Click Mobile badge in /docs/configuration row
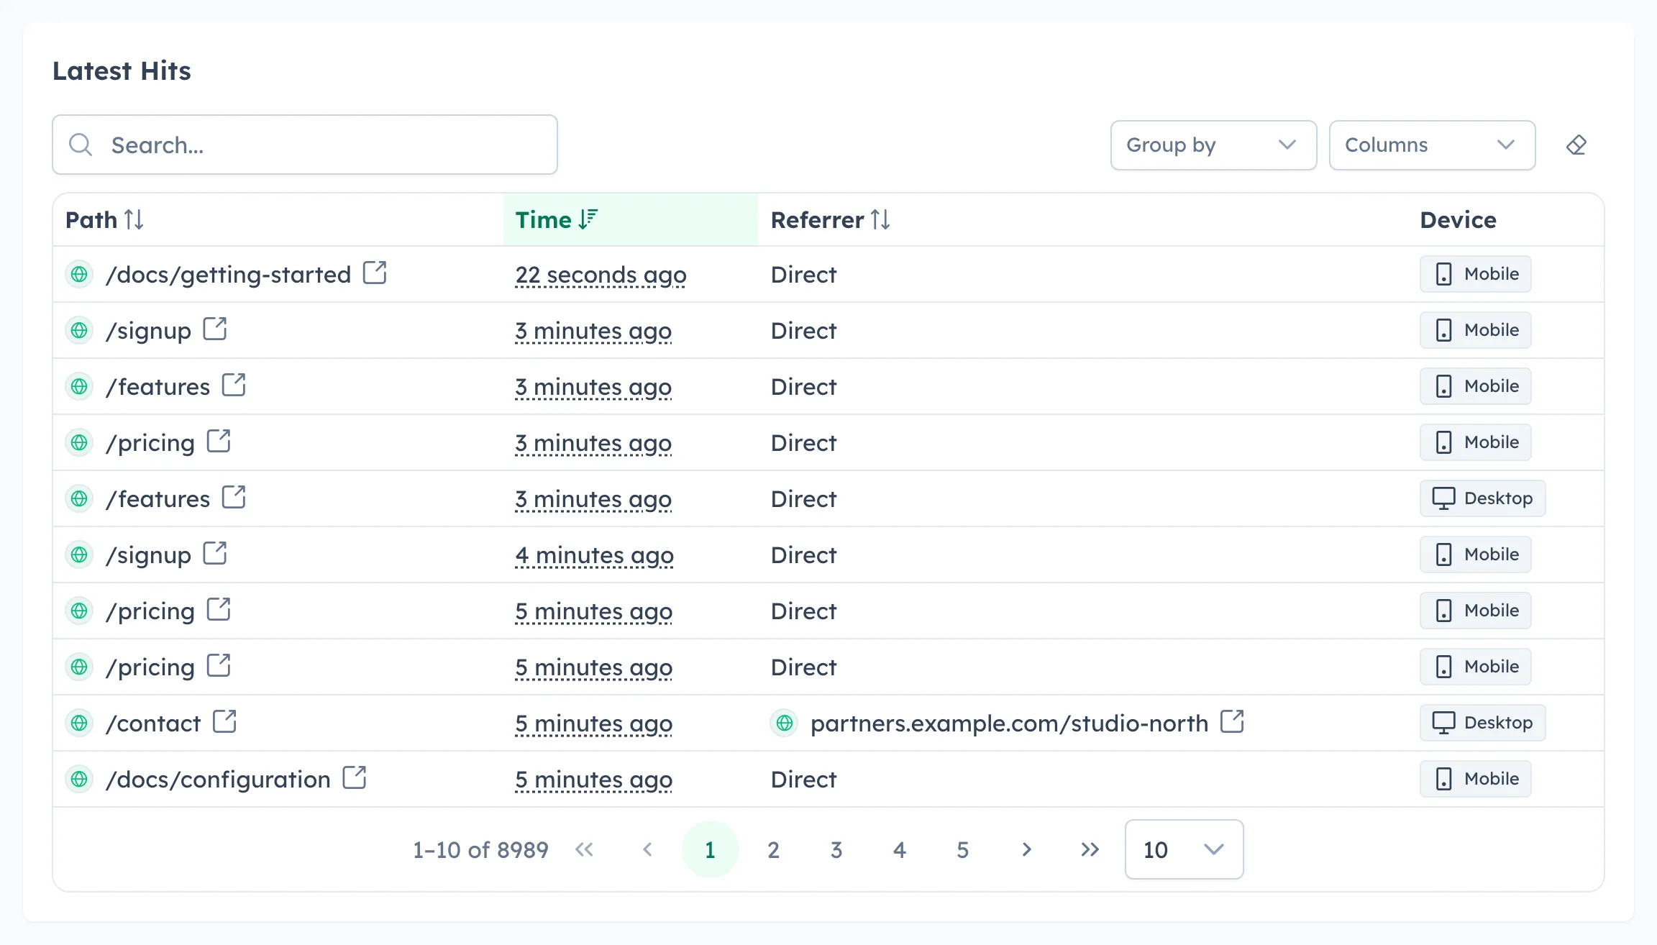Screen dimensions: 1657x945 pyautogui.click(x=1475, y=779)
